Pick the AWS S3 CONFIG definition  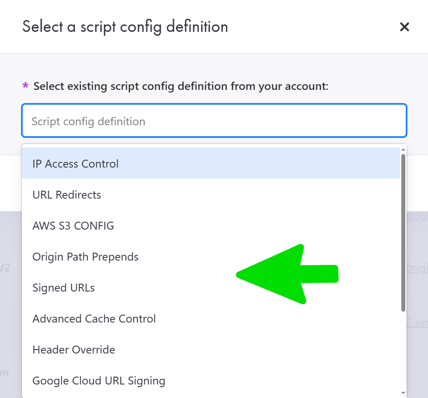[x=73, y=226]
